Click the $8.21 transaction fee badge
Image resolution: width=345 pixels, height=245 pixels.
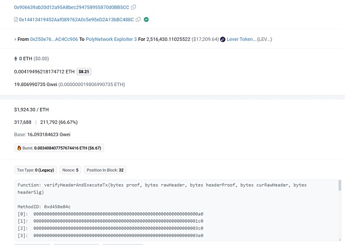coord(84,72)
